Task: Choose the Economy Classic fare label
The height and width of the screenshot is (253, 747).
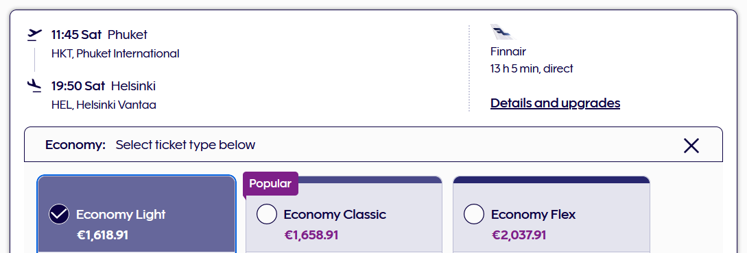Action: pyautogui.click(x=335, y=215)
